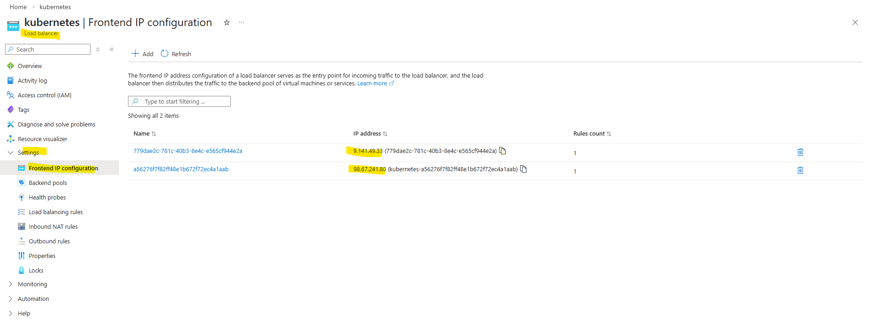Image resolution: width=869 pixels, height=336 pixels.
Task: Close the Frontend IP configuration blade
Action: [x=855, y=22]
